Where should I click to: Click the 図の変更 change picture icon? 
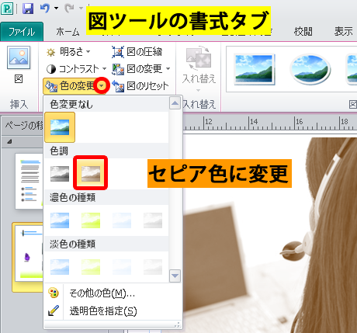[x=118, y=69]
